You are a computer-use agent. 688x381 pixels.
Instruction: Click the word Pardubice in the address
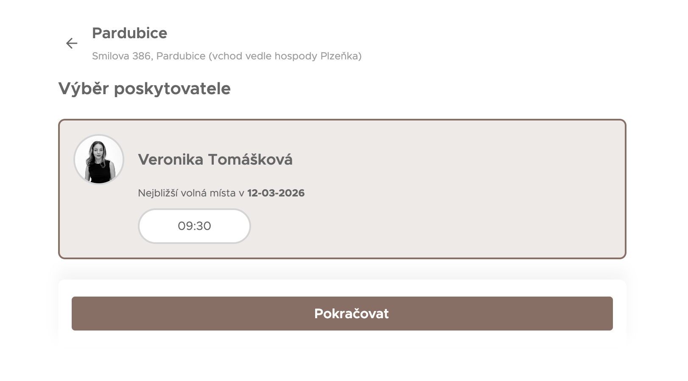point(181,56)
